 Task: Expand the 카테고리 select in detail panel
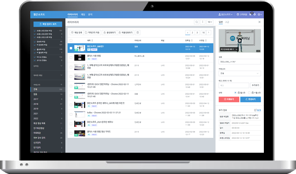click(x=239, y=73)
